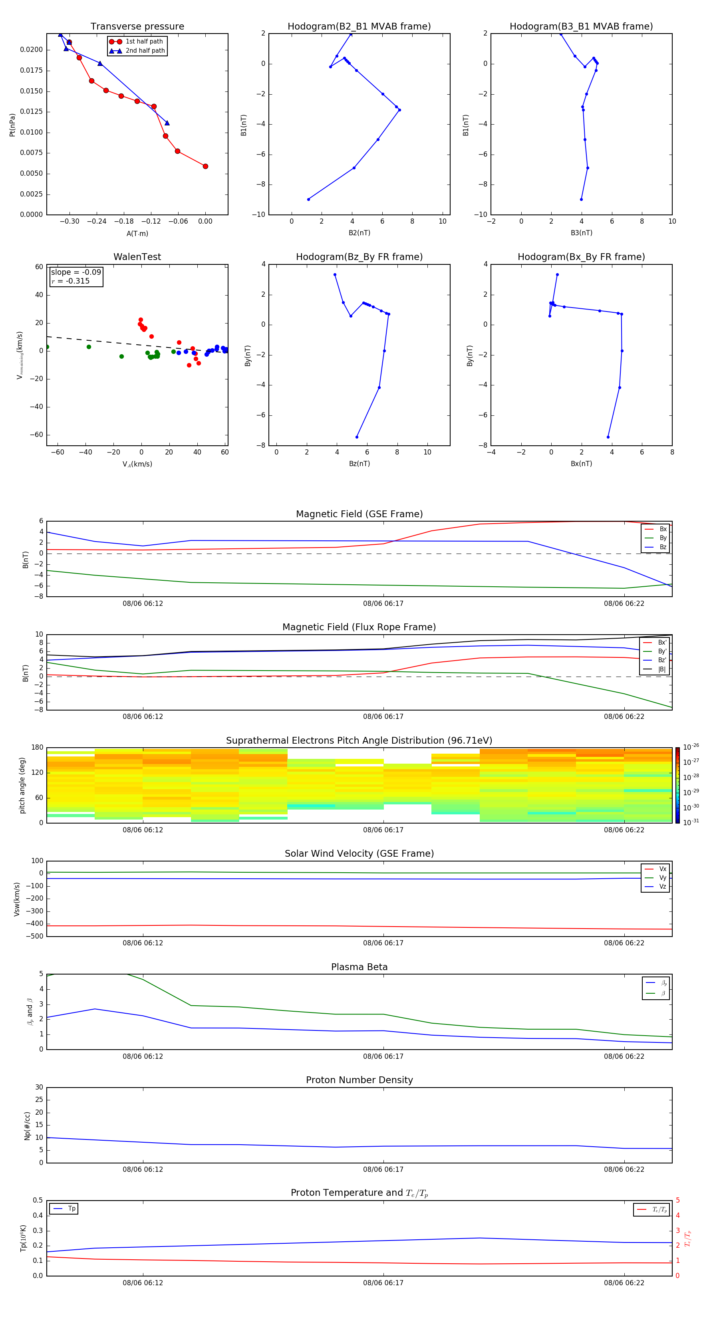Select the Vz legend entry

[x=655, y=887]
